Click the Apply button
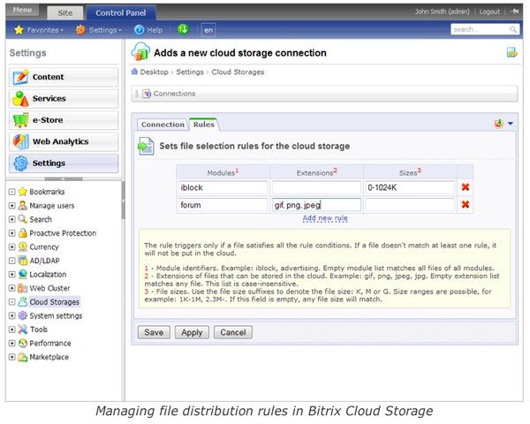The width and height of the screenshot is (530, 424). tap(192, 332)
